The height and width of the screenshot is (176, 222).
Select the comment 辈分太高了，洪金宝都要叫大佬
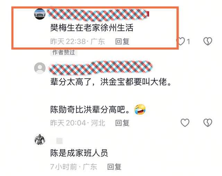tap(111, 82)
